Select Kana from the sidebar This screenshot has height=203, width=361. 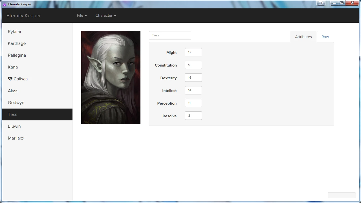pos(13,67)
